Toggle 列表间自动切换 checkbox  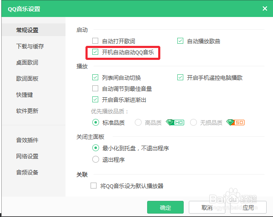point(95,77)
